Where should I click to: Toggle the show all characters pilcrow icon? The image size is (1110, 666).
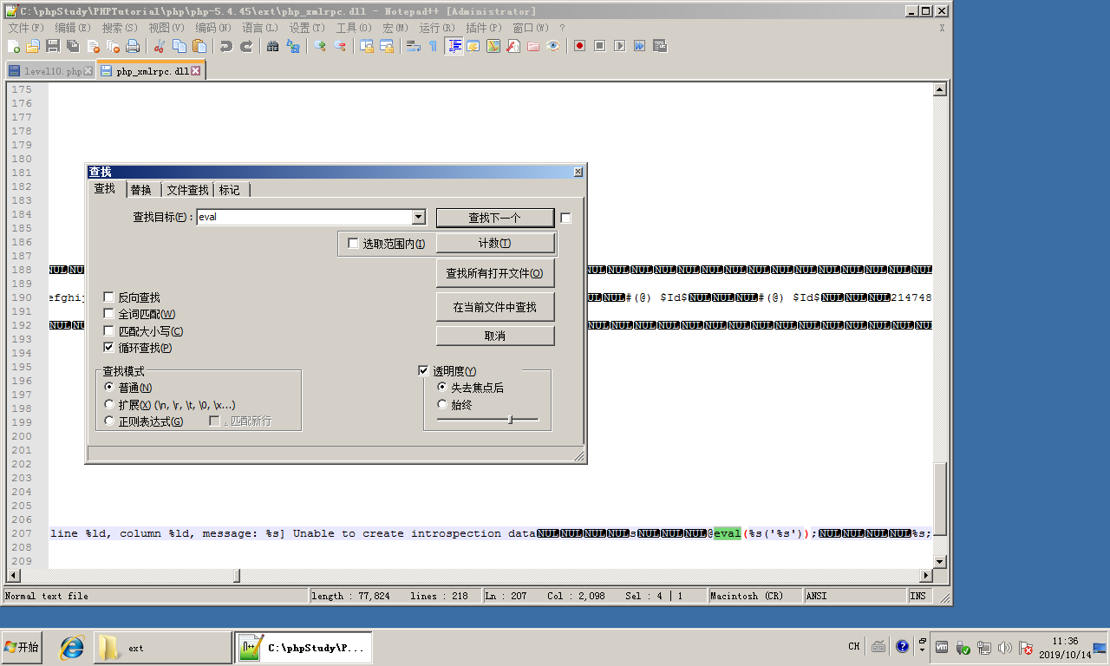[x=433, y=46]
